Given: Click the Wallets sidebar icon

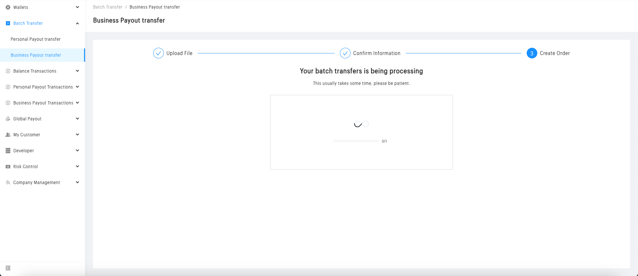Looking at the screenshot, I should pos(8,7).
